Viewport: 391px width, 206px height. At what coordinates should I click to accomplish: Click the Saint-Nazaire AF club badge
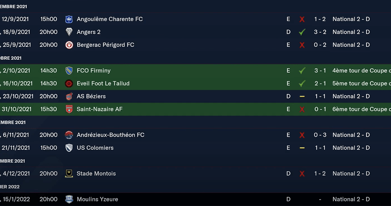69,109
